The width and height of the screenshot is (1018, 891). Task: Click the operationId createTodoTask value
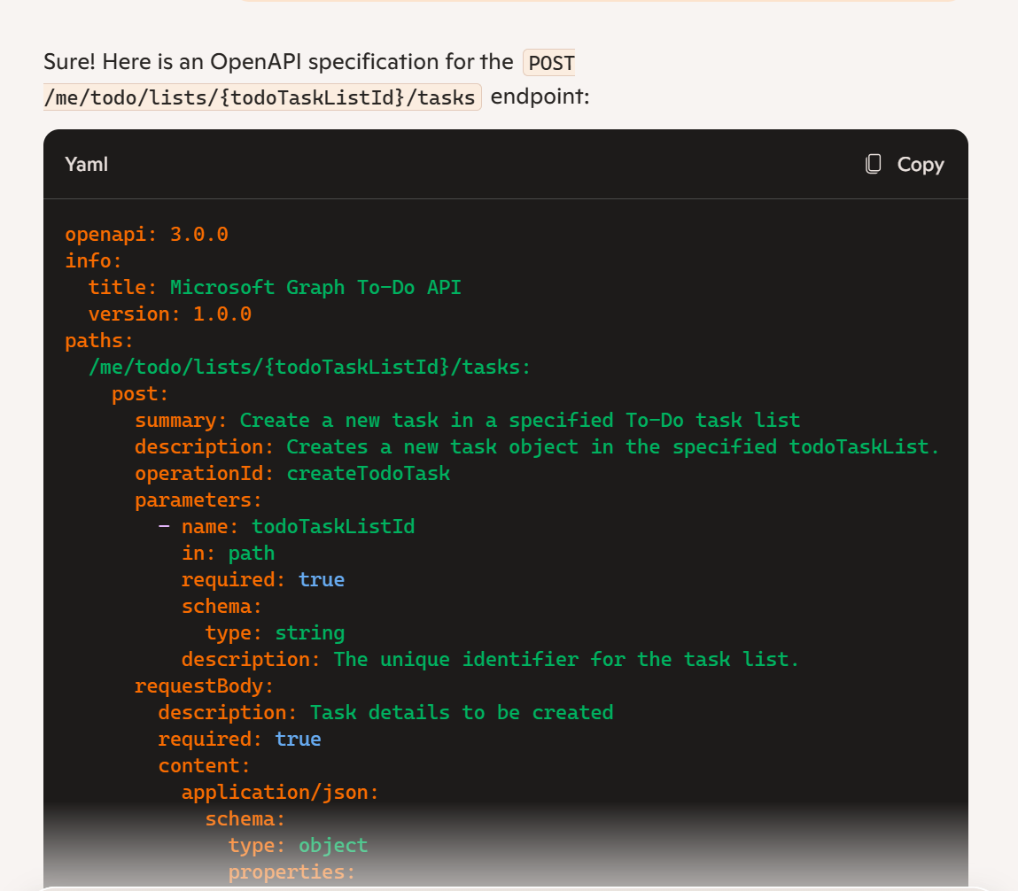tap(368, 473)
